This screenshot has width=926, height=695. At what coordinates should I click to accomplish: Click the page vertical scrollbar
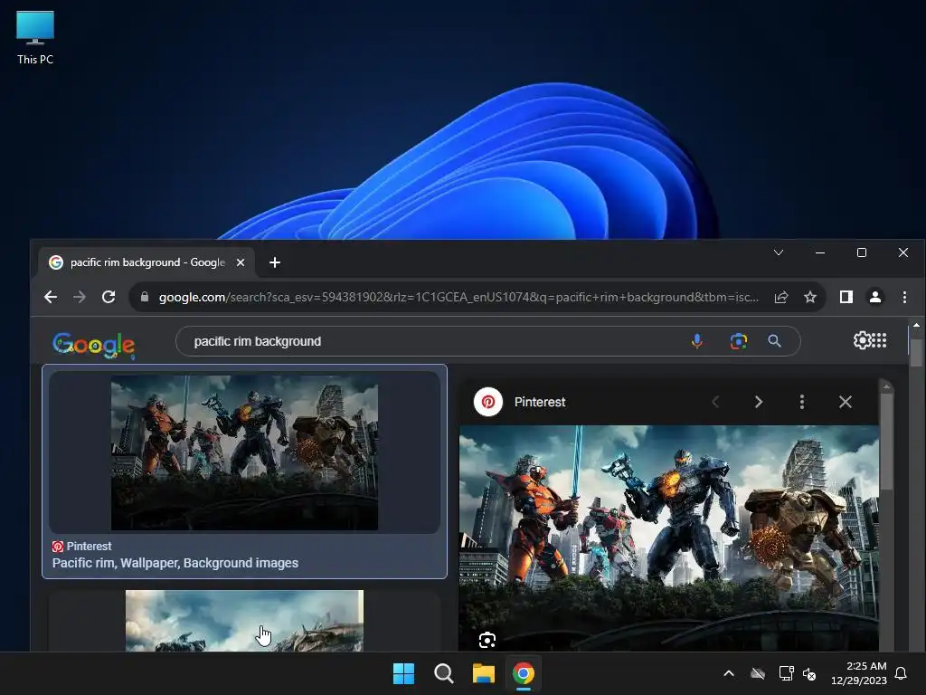pyautogui.click(x=916, y=352)
